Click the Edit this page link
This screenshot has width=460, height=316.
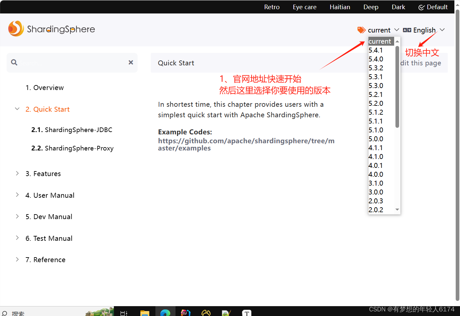[421, 63]
